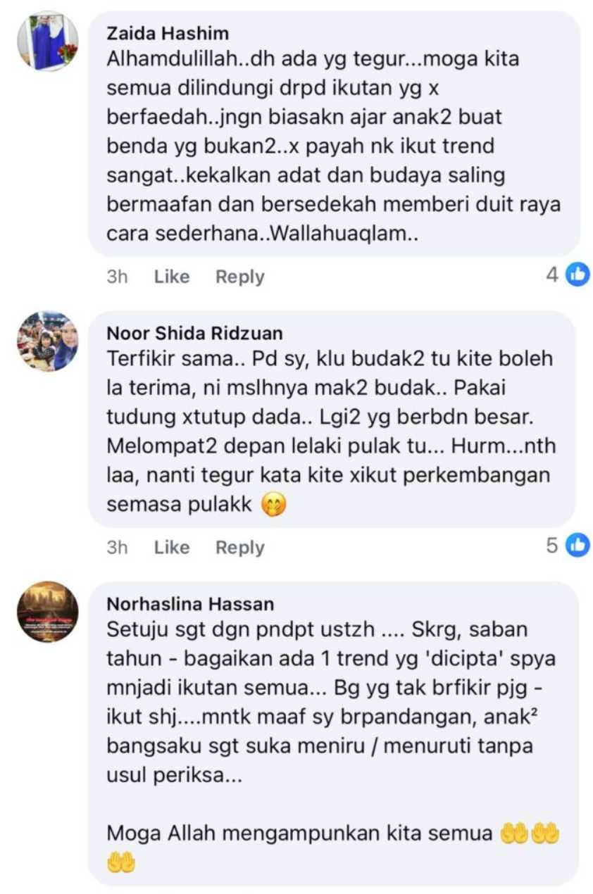The height and width of the screenshot is (894, 593).
Task: Open Zaida Hashim's profile picture
Action: pyautogui.click(x=48, y=41)
